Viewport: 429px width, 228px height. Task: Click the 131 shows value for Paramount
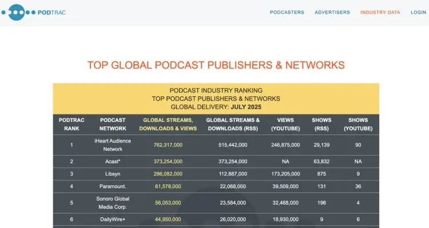click(321, 186)
